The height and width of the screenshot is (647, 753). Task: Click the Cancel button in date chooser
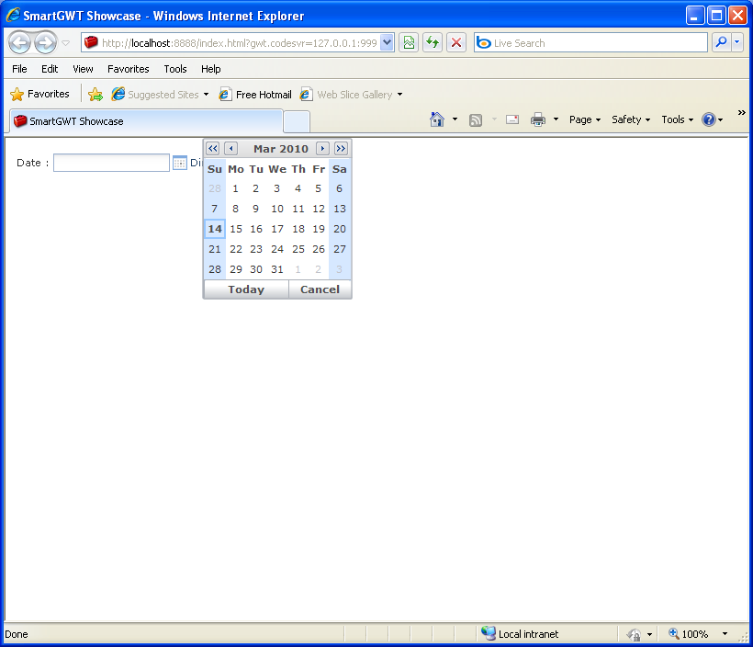click(x=320, y=289)
